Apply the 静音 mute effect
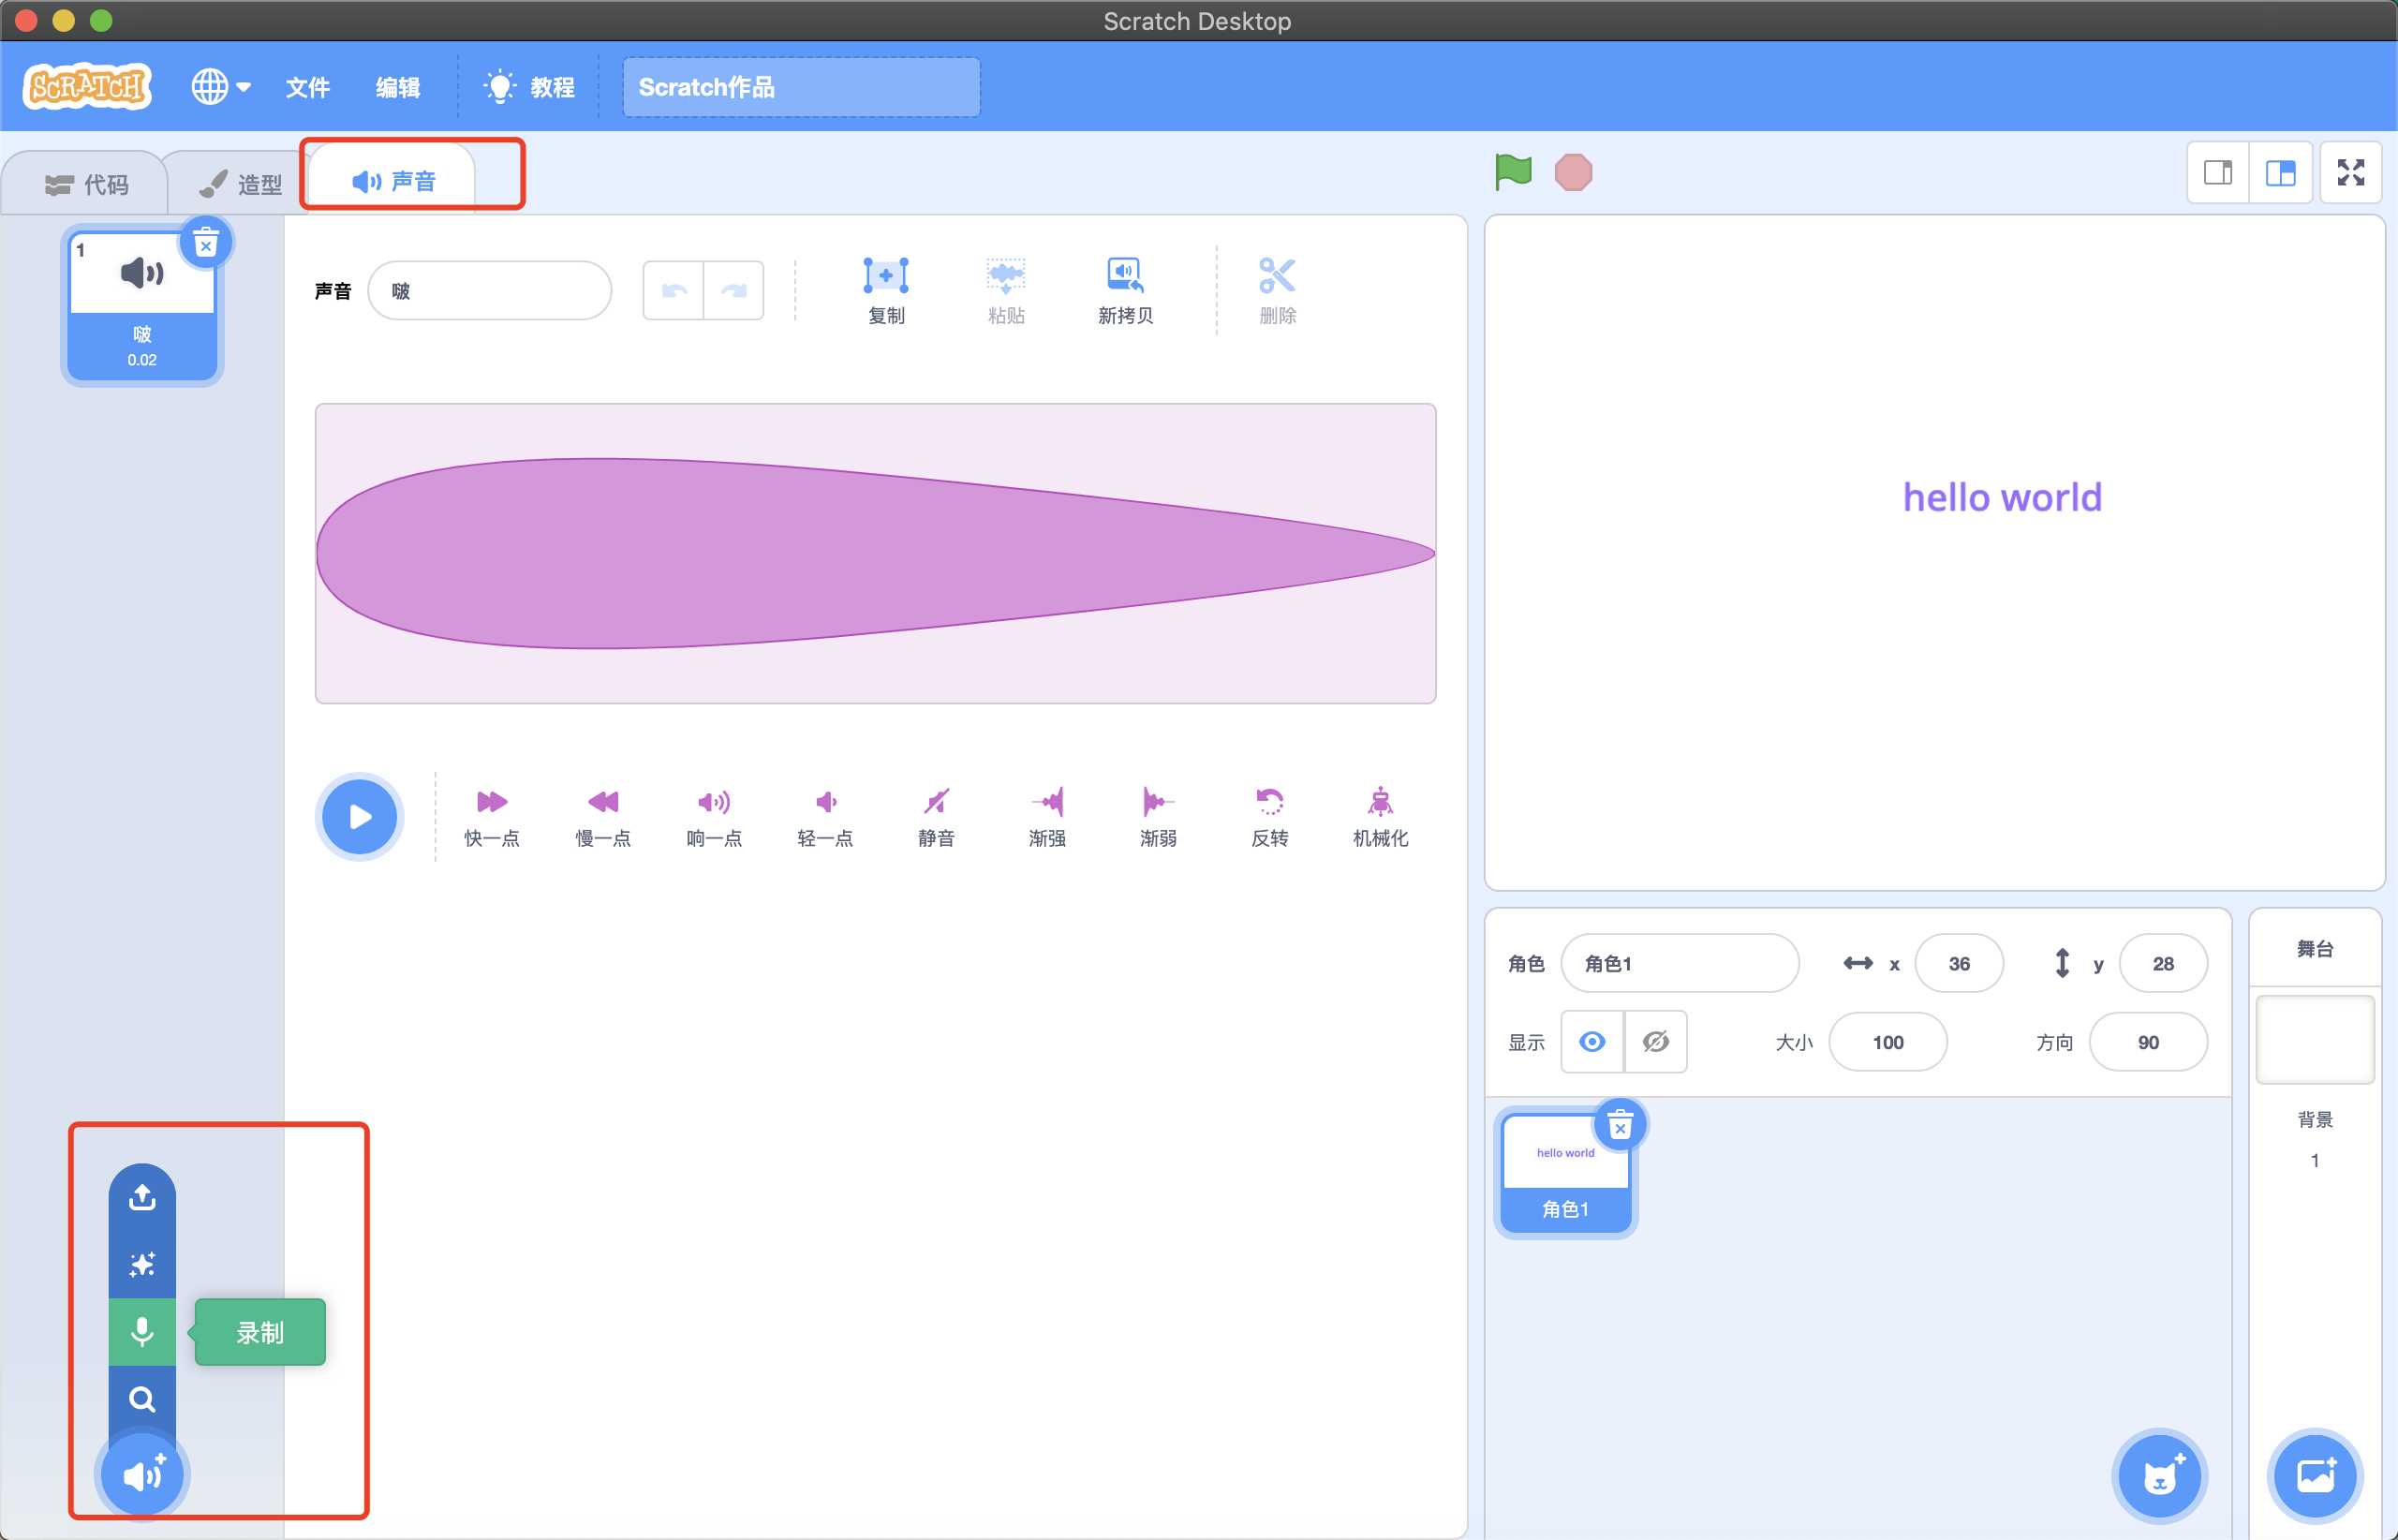2398x1540 pixels. click(936, 817)
